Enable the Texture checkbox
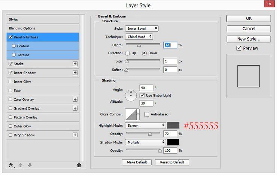Image resolution: width=277 pixels, height=175 pixels. click(14, 55)
